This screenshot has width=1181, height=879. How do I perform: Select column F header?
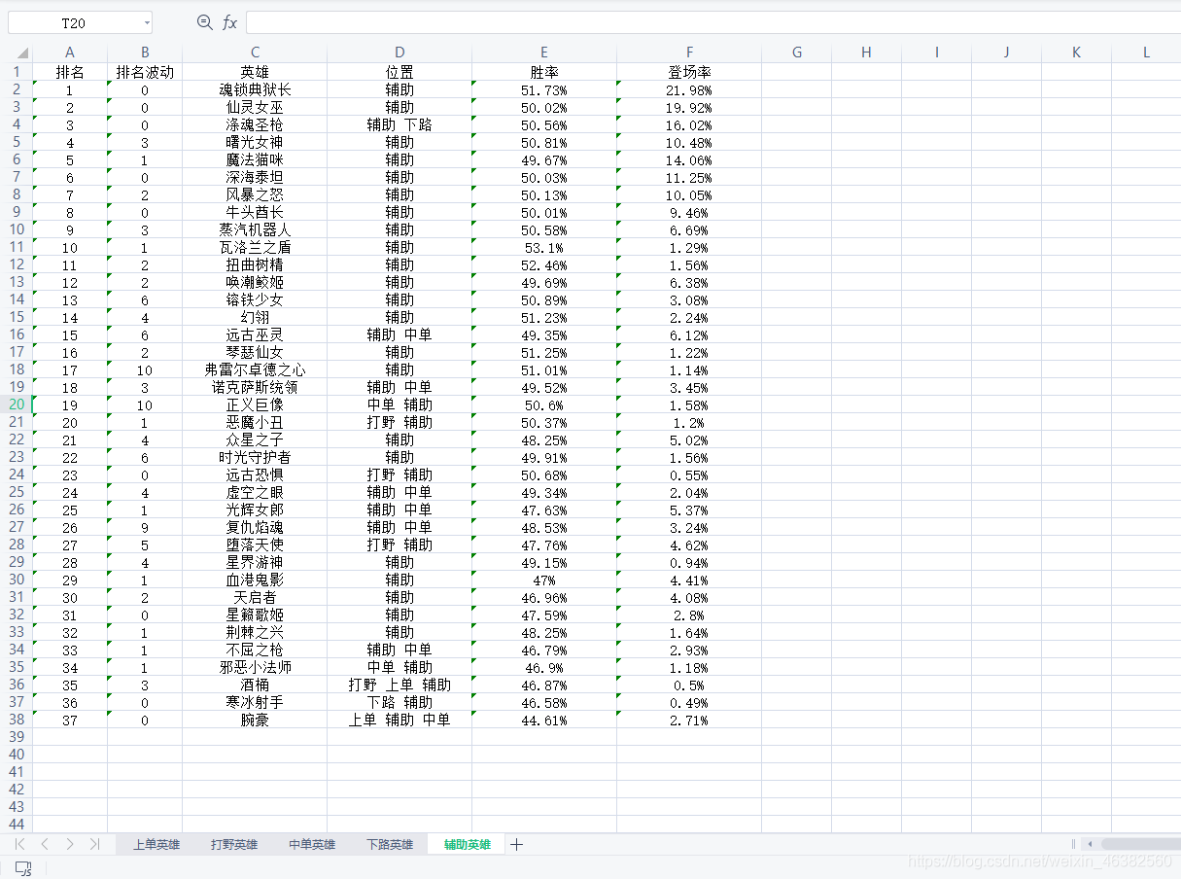[689, 53]
